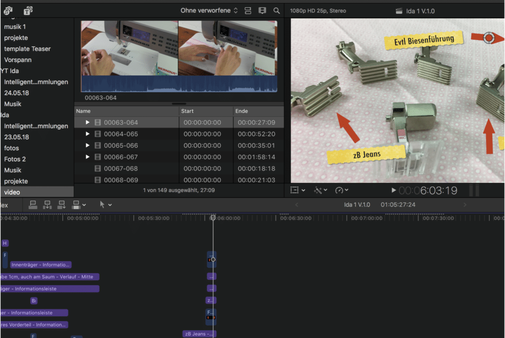This screenshot has height=338, width=505.
Task: Click the timeline playhead at 06:00:00
Action: pos(213,218)
